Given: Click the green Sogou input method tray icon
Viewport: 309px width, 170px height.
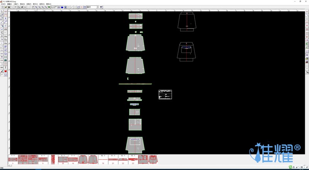Looking at the screenshot, I should click(x=290, y=167).
